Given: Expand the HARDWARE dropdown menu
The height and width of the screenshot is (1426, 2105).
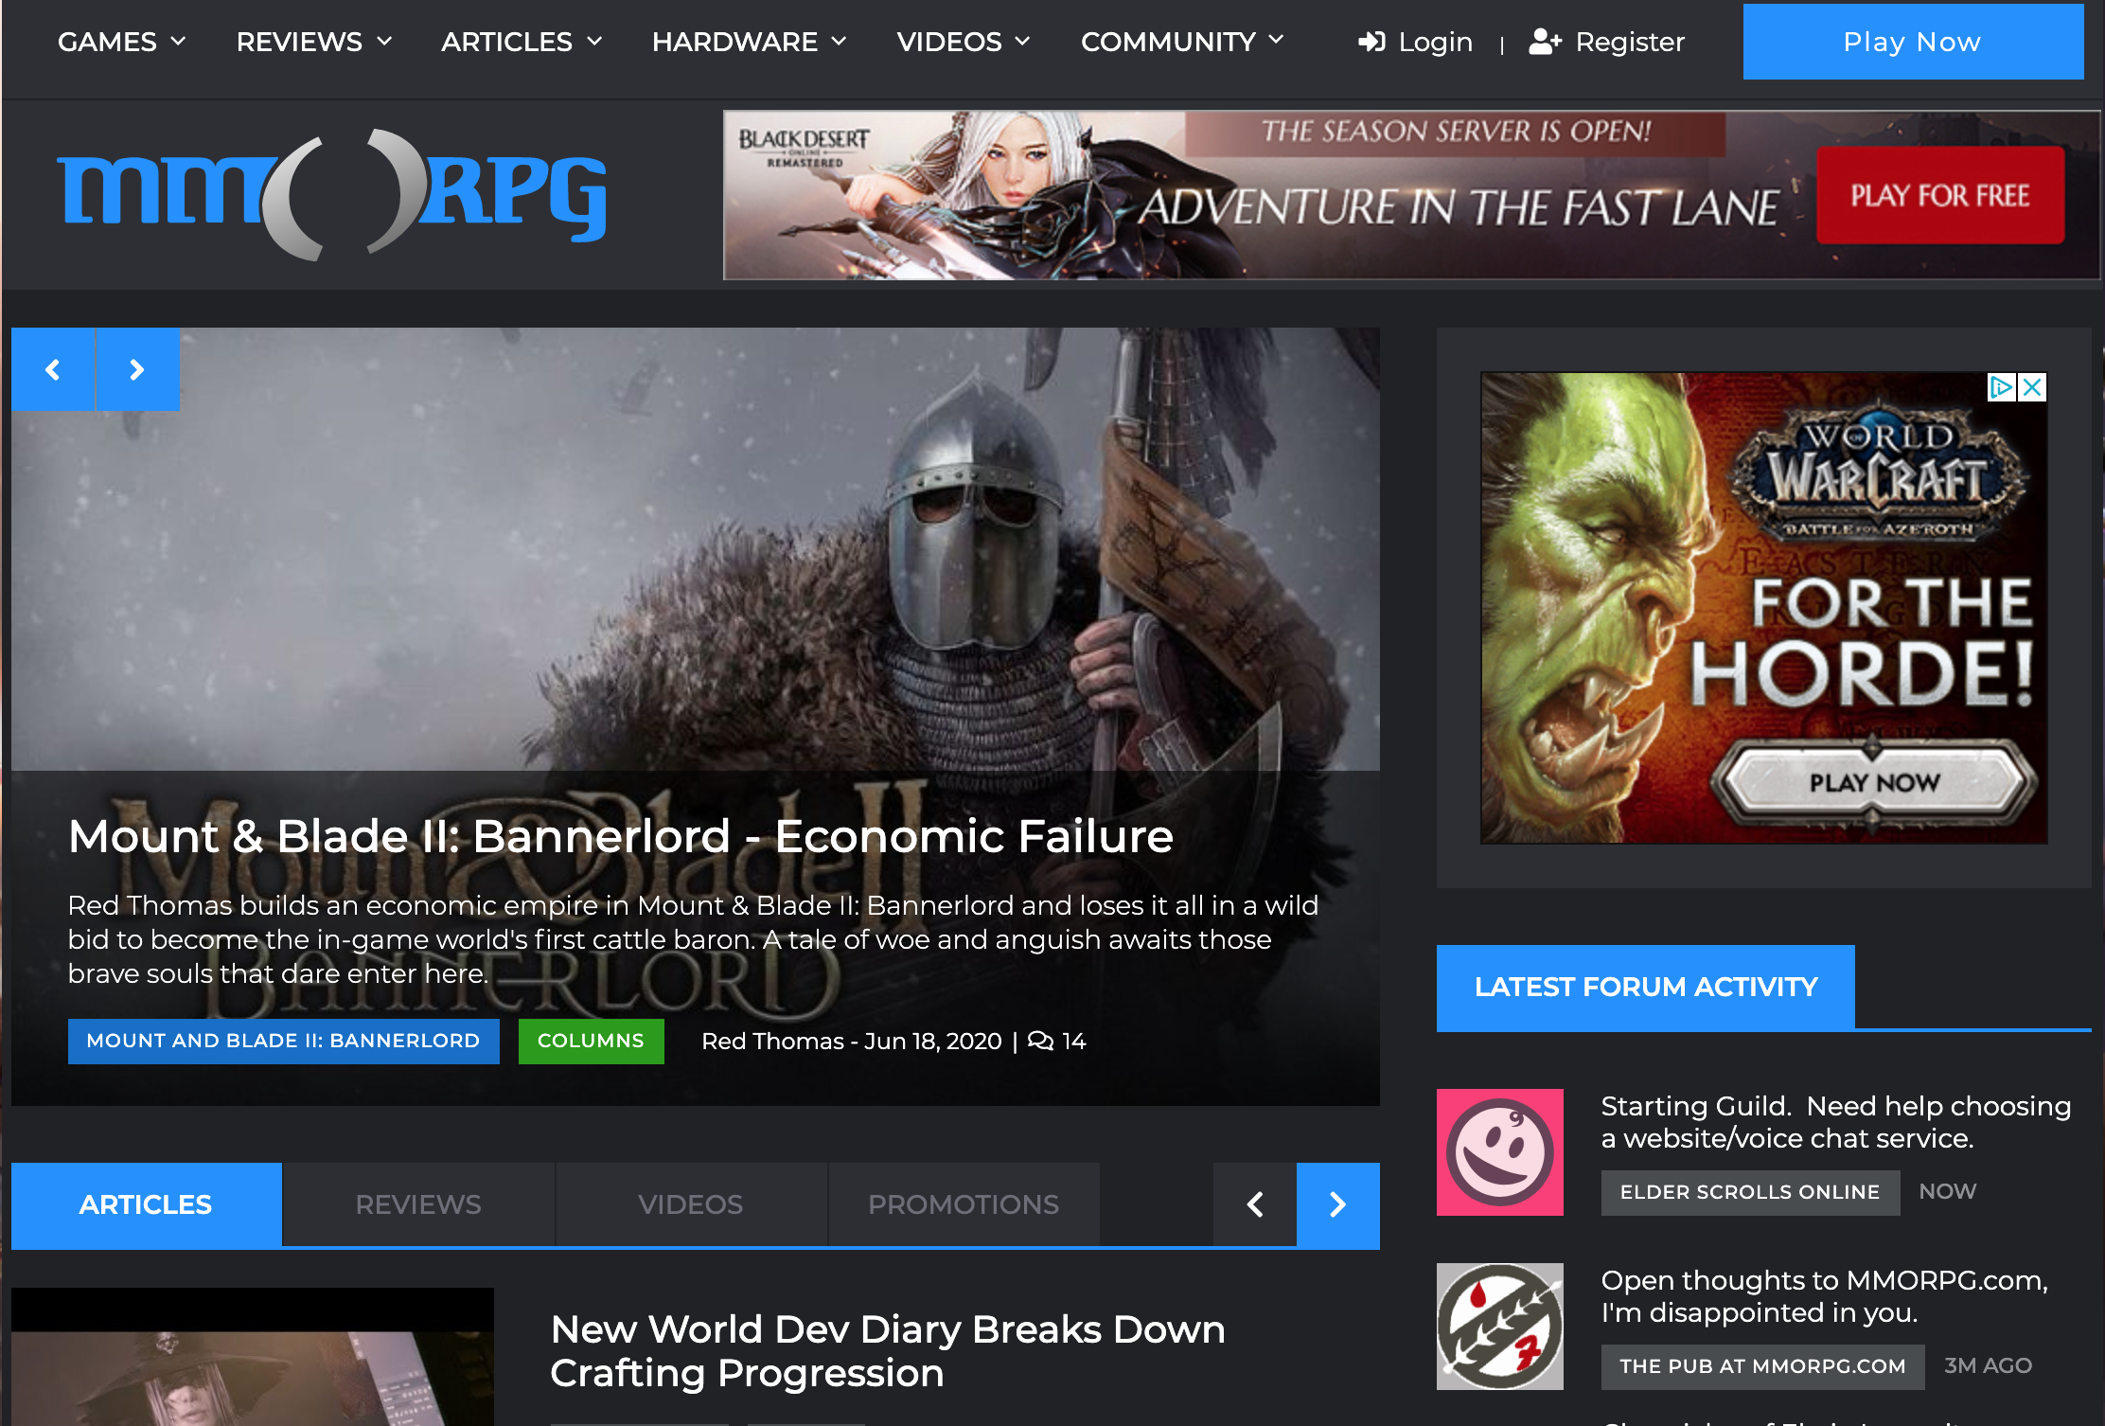Looking at the screenshot, I should tap(750, 42).
